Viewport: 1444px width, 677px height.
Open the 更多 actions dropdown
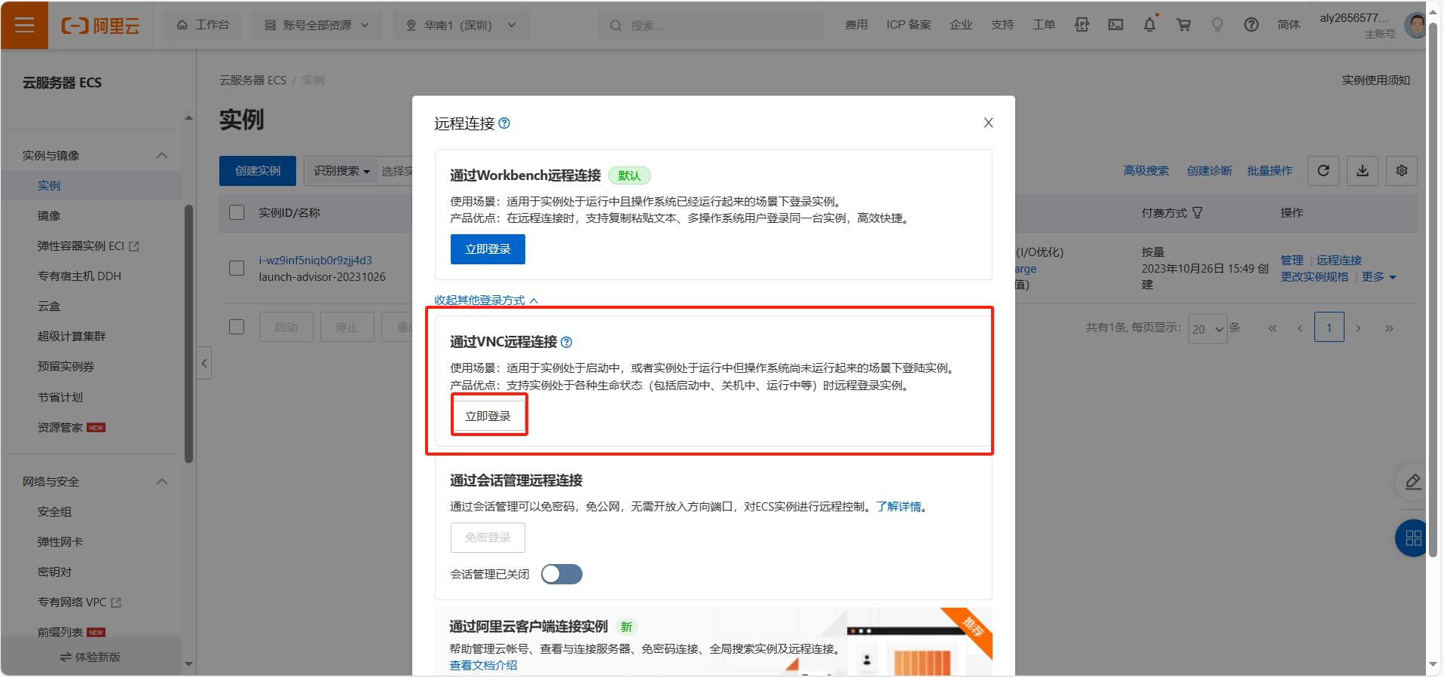(x=1378, y=277)
